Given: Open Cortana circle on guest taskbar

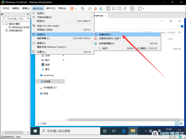Looking at the screenshot, I should coord(105,131).
